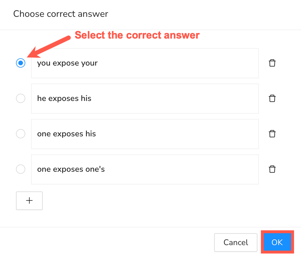The width and height of the screenshot is (301, 257).
Task: Select the 'you expose your' radio button
Action: [x=21, y=63]
